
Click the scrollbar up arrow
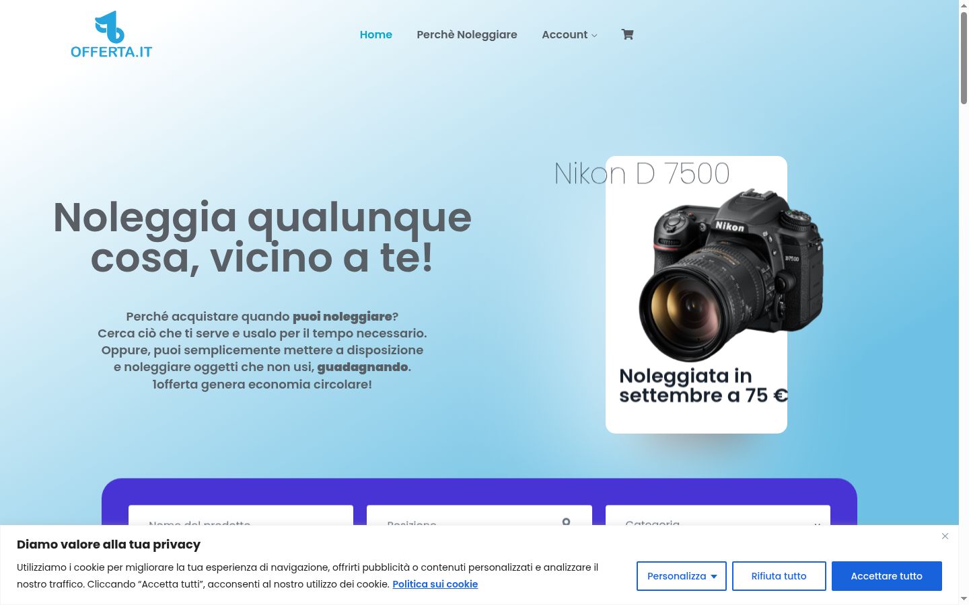point(964,5)
